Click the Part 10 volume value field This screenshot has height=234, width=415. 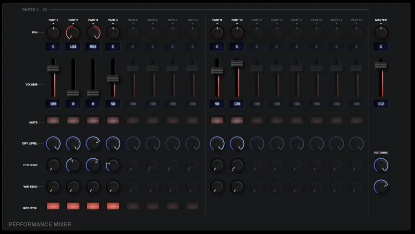pos(237,103)
